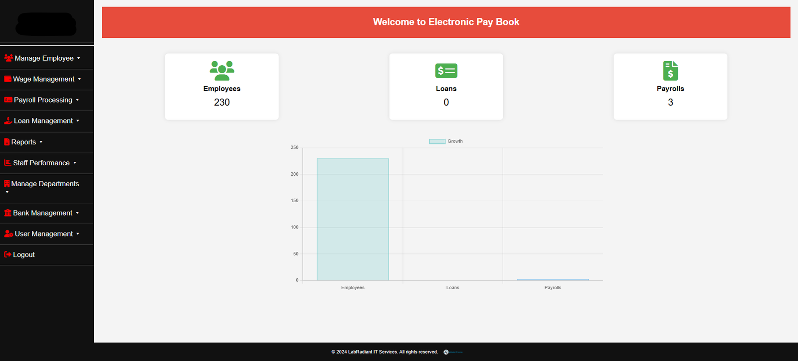Click the Bank Management building icon
The width and height of the screenshot is (798, 361).
(7, 213)
